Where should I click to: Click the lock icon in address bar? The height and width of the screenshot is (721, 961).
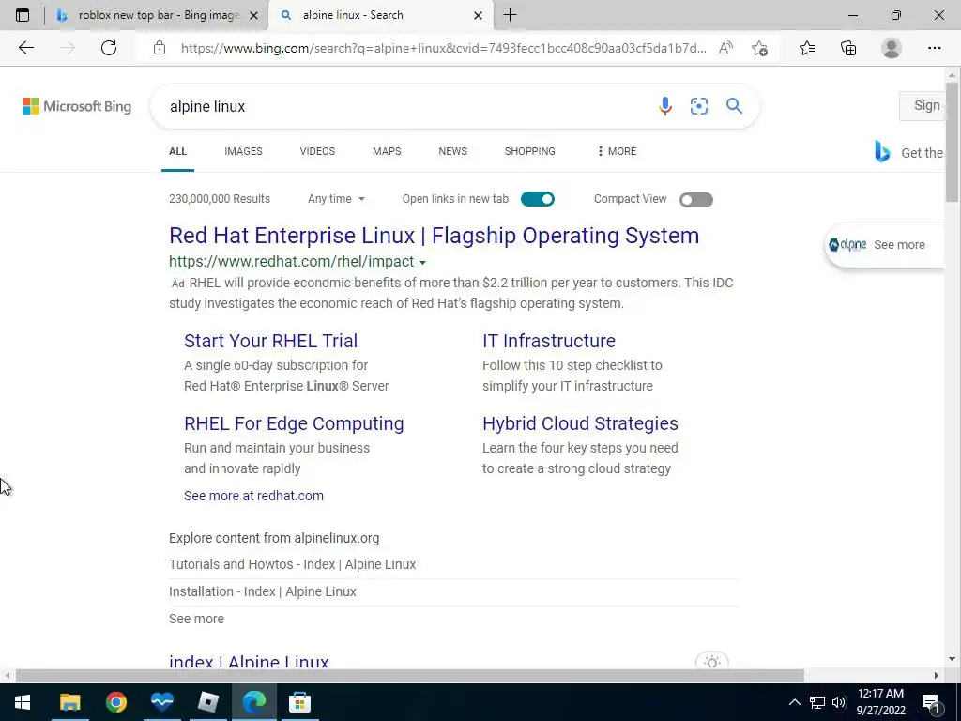160,48
